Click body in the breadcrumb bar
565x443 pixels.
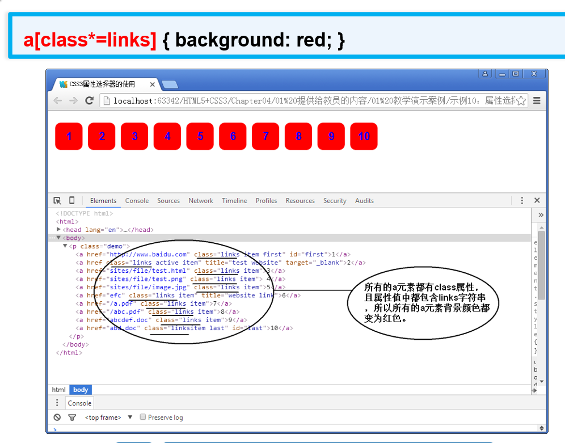(x=81, y=390)
